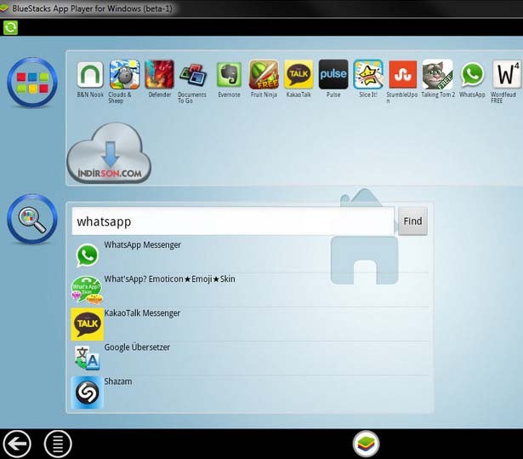Viewport: 523px width, 459px height.
Task: Select Google Übersetzer search result
Action: coord(249,359)
